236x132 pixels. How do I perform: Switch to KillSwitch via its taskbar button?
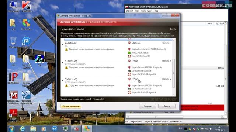pyautogui.click(x=76, y=129)
